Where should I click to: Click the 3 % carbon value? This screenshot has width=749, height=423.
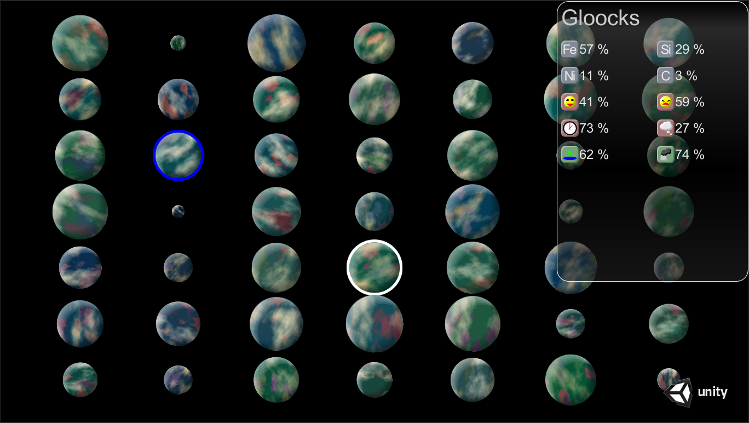pos(687,76)
